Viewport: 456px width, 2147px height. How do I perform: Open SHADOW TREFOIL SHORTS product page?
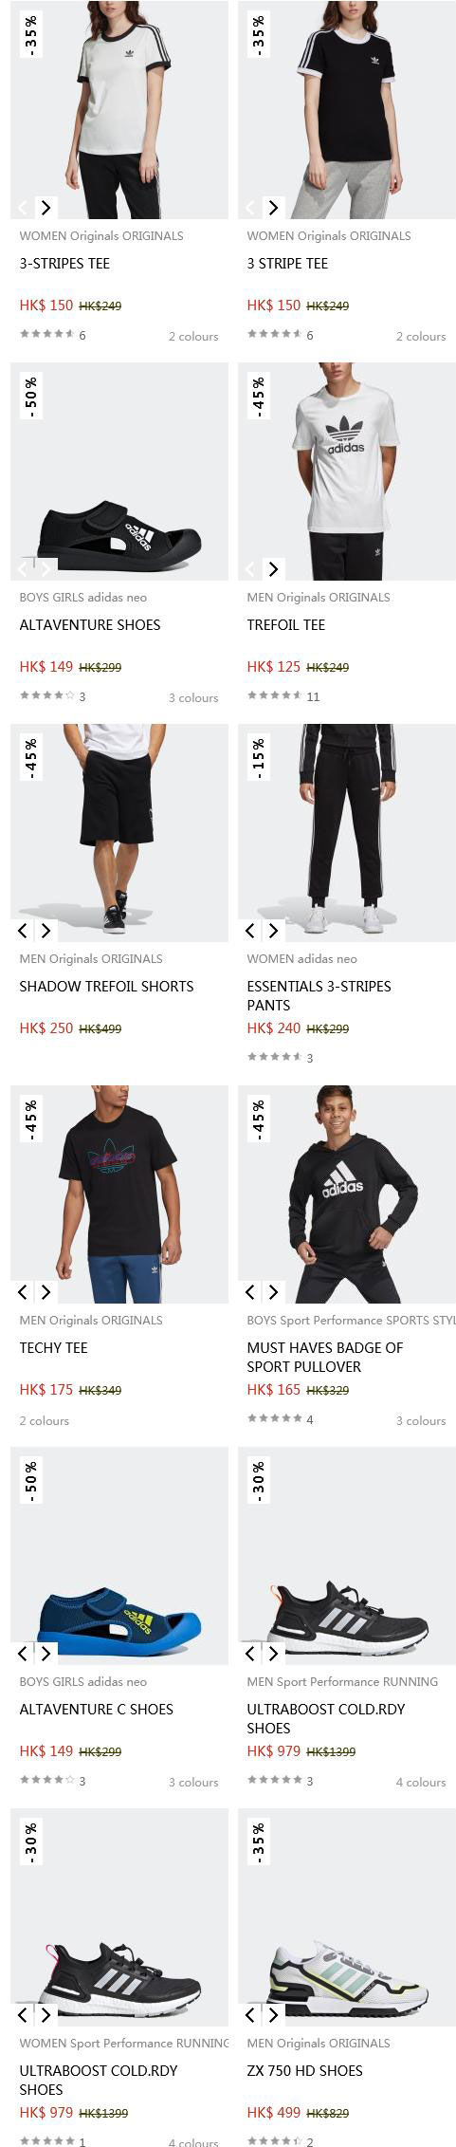(x=106, y=986)
